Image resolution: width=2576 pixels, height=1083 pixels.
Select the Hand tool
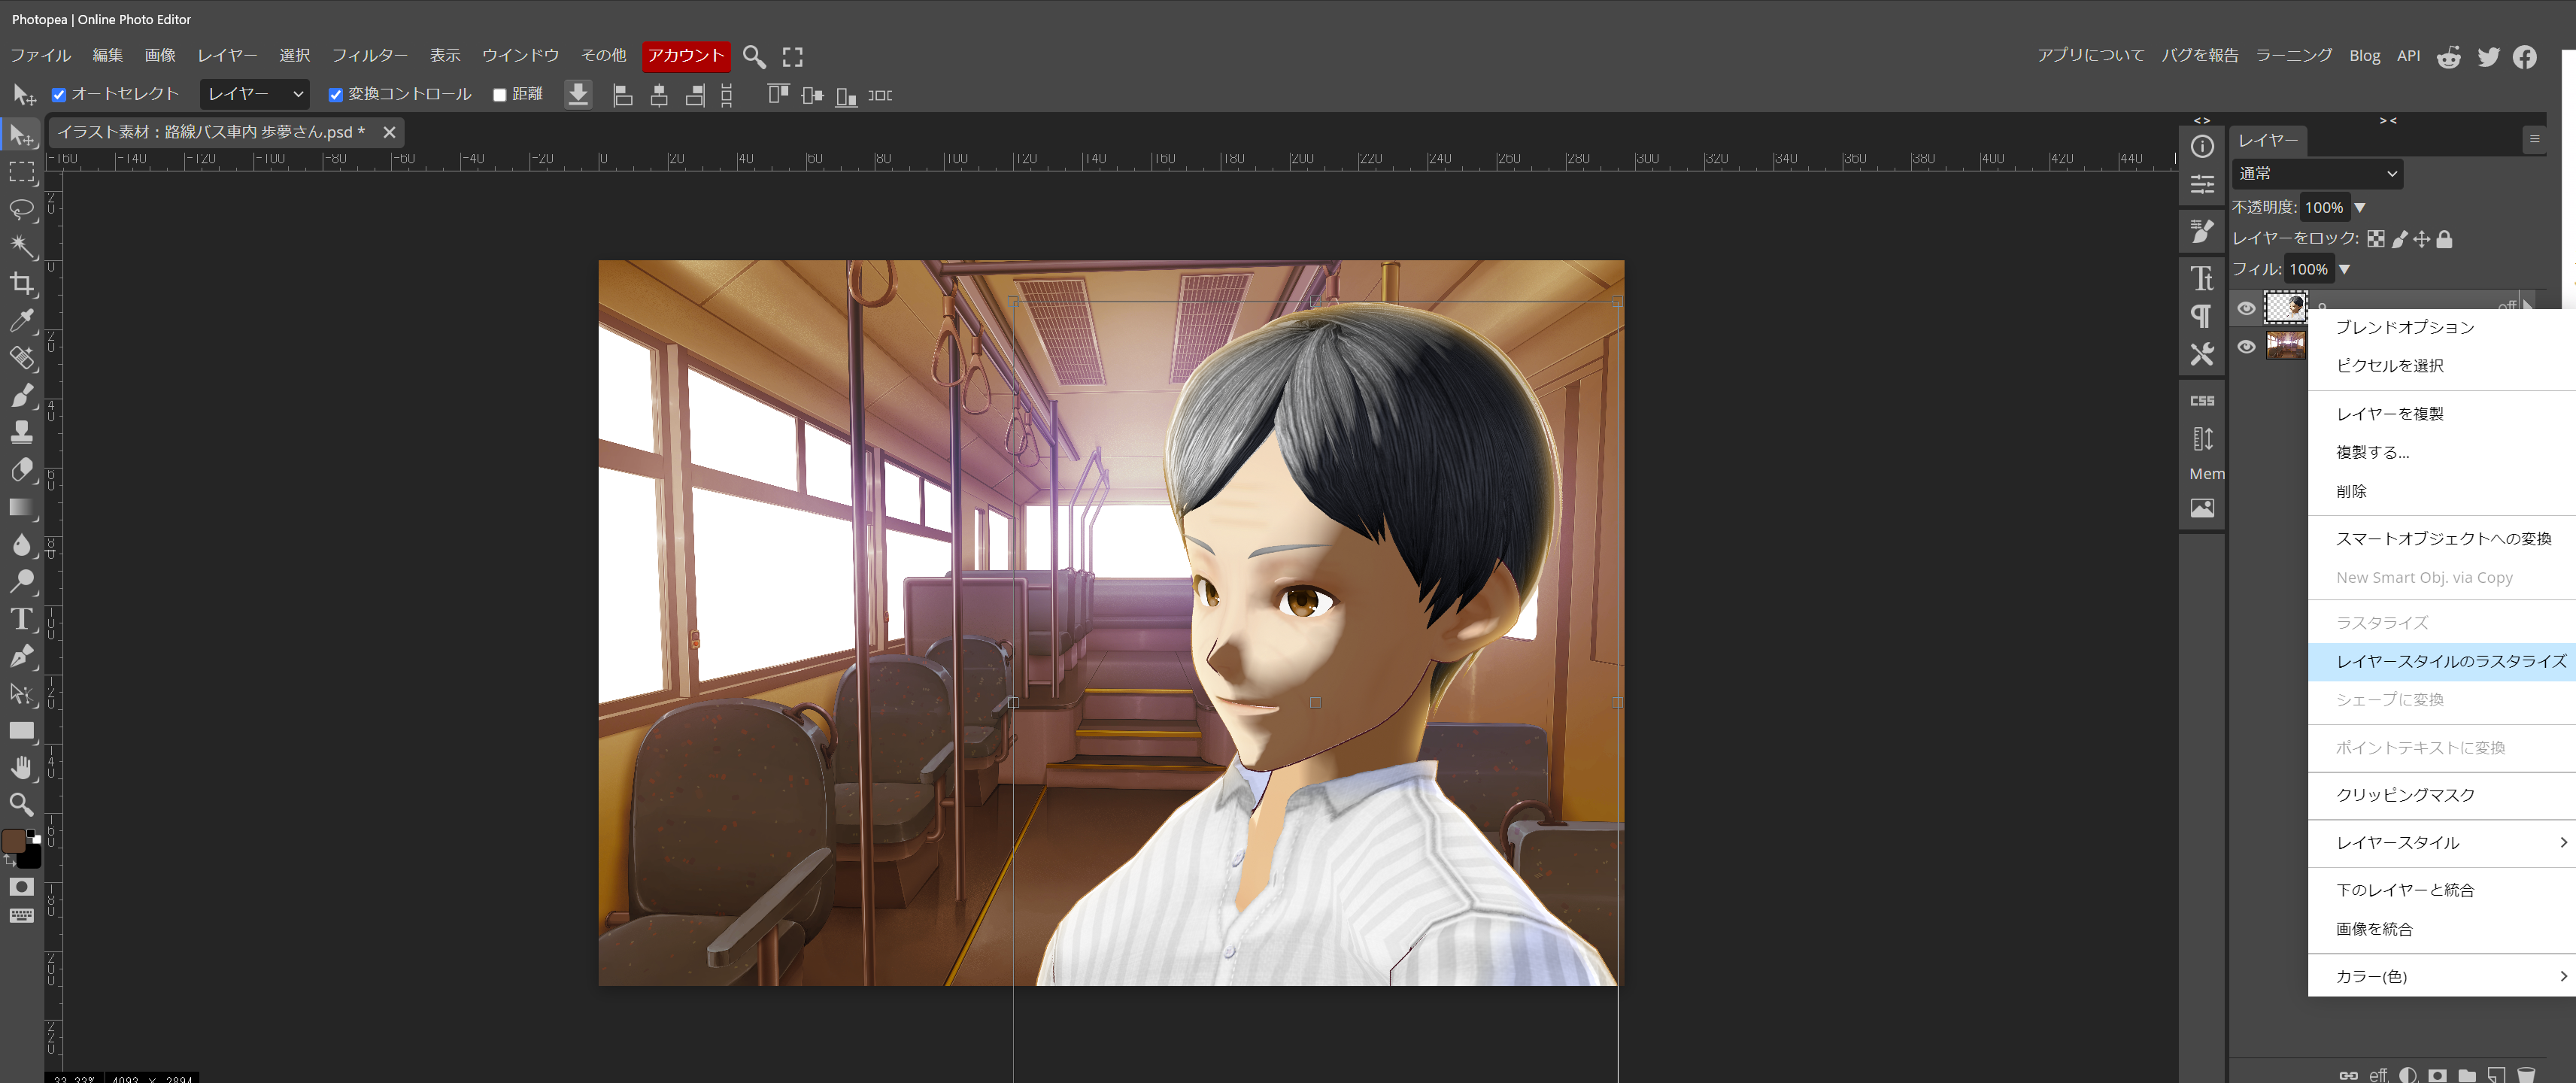tap(22, 768)
